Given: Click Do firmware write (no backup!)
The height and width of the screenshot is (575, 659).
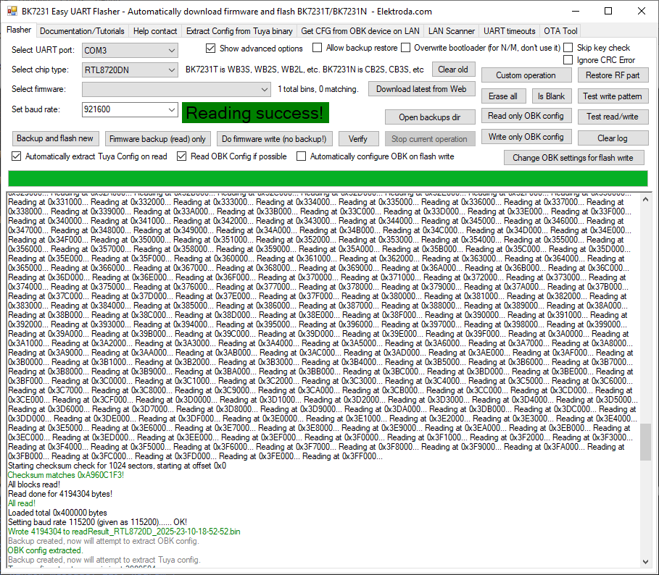Looking at the screenshot, I should pos(274,139).
